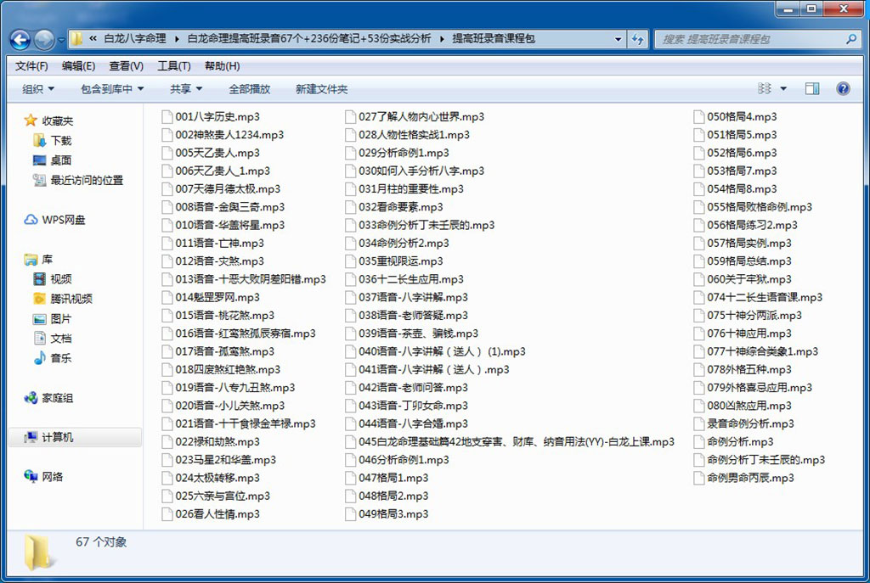Select file icon of 030如何入手分析八字.mp3

pyautogui.click(x=349, y=171)
